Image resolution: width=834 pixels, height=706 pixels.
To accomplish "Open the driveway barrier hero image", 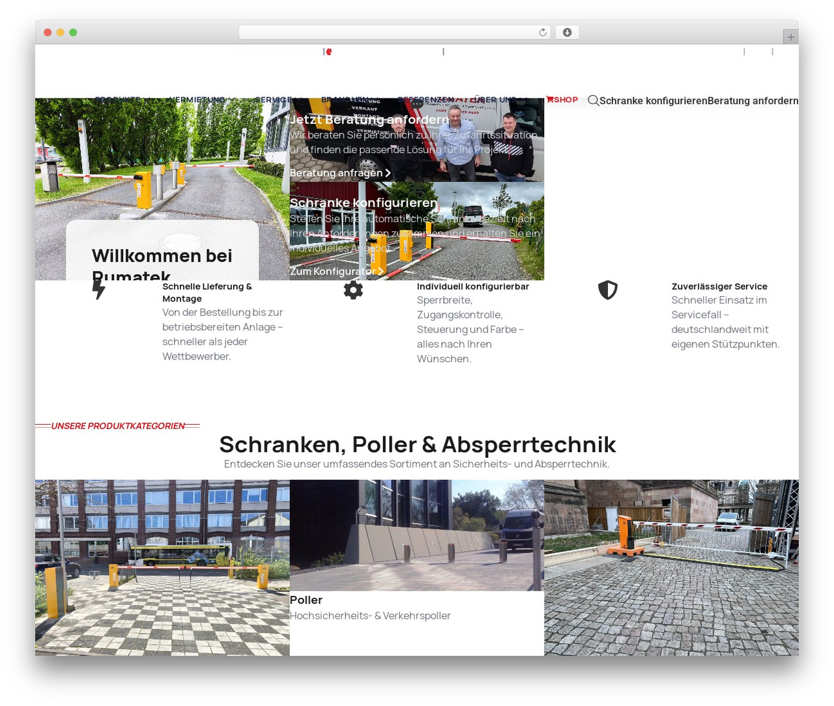I will click(x=162, y=189).
